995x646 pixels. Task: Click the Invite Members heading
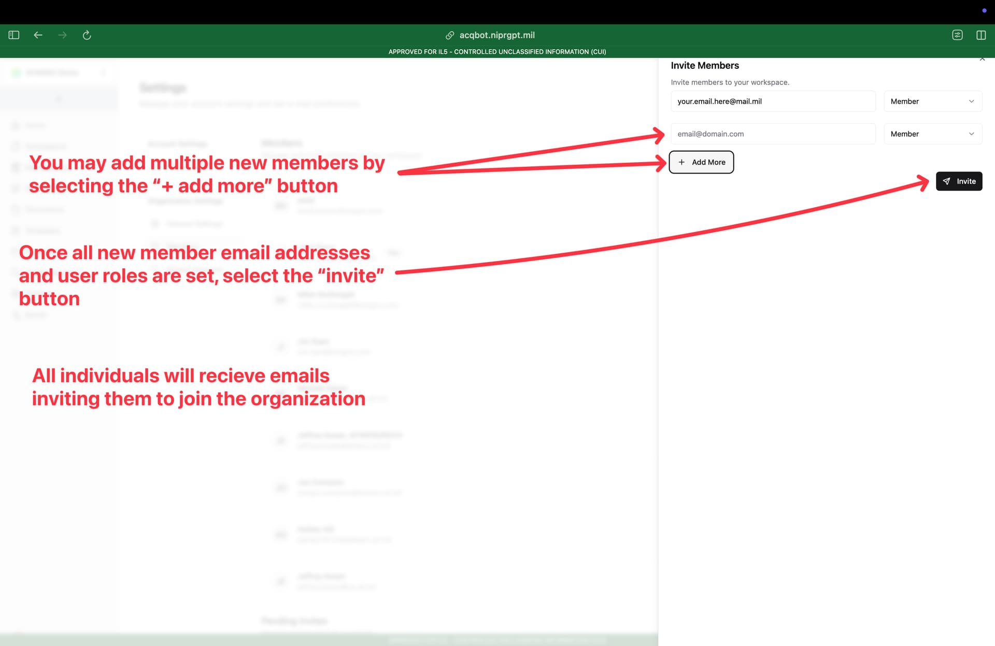pos(705,66)
